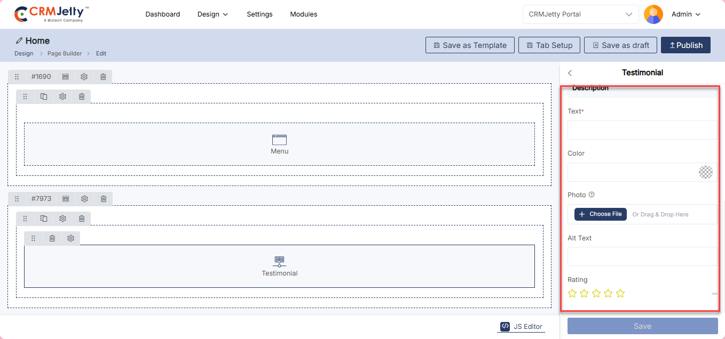
Task: Expand the Design menu dropdown
Action: click(x=212, y=14)
